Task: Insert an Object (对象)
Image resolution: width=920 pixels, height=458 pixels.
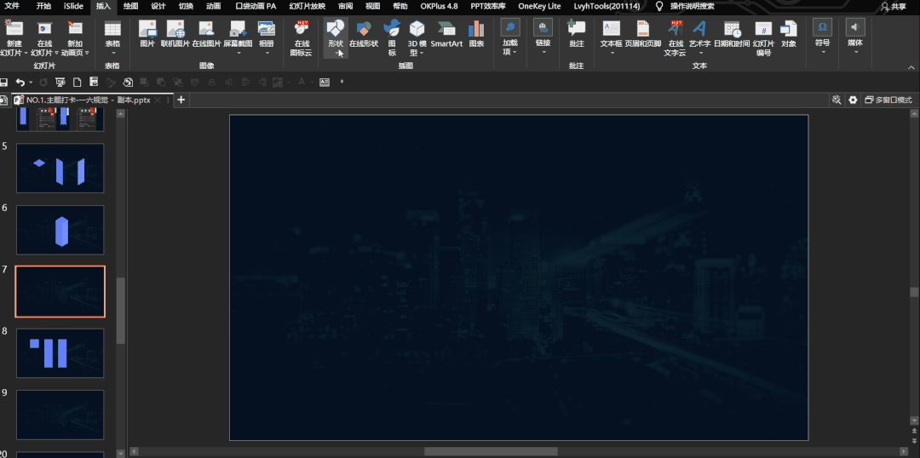Action: tap(789, 28)
